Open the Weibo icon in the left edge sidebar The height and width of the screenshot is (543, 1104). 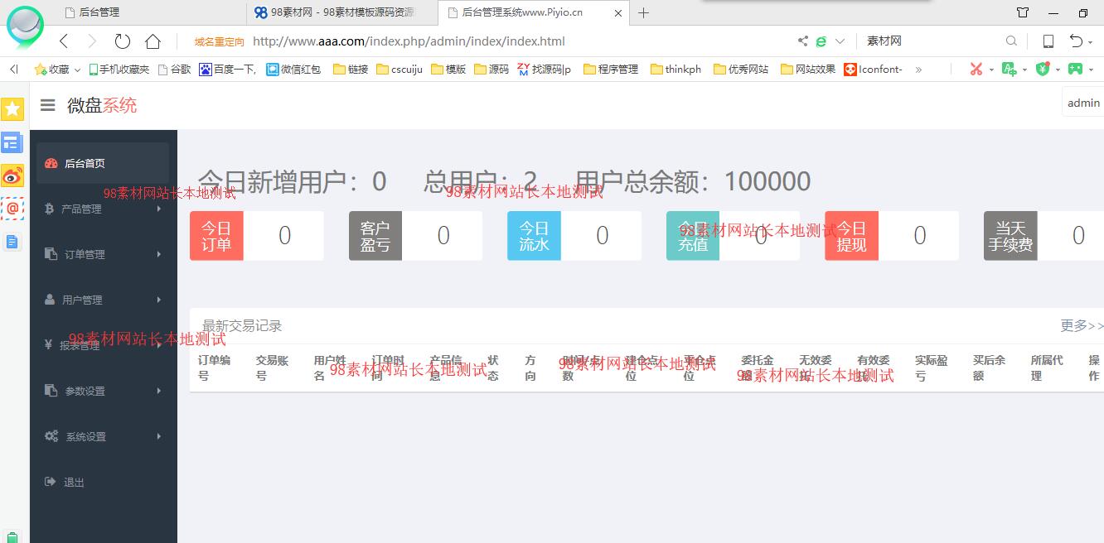(x=12, y=176)
